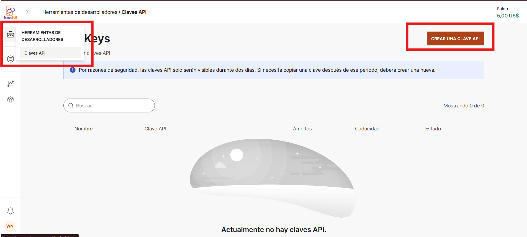The width and height of the screenshot is (527, 237).
Task: Open the contacts group sidebar icon
Action: point(11,99)
